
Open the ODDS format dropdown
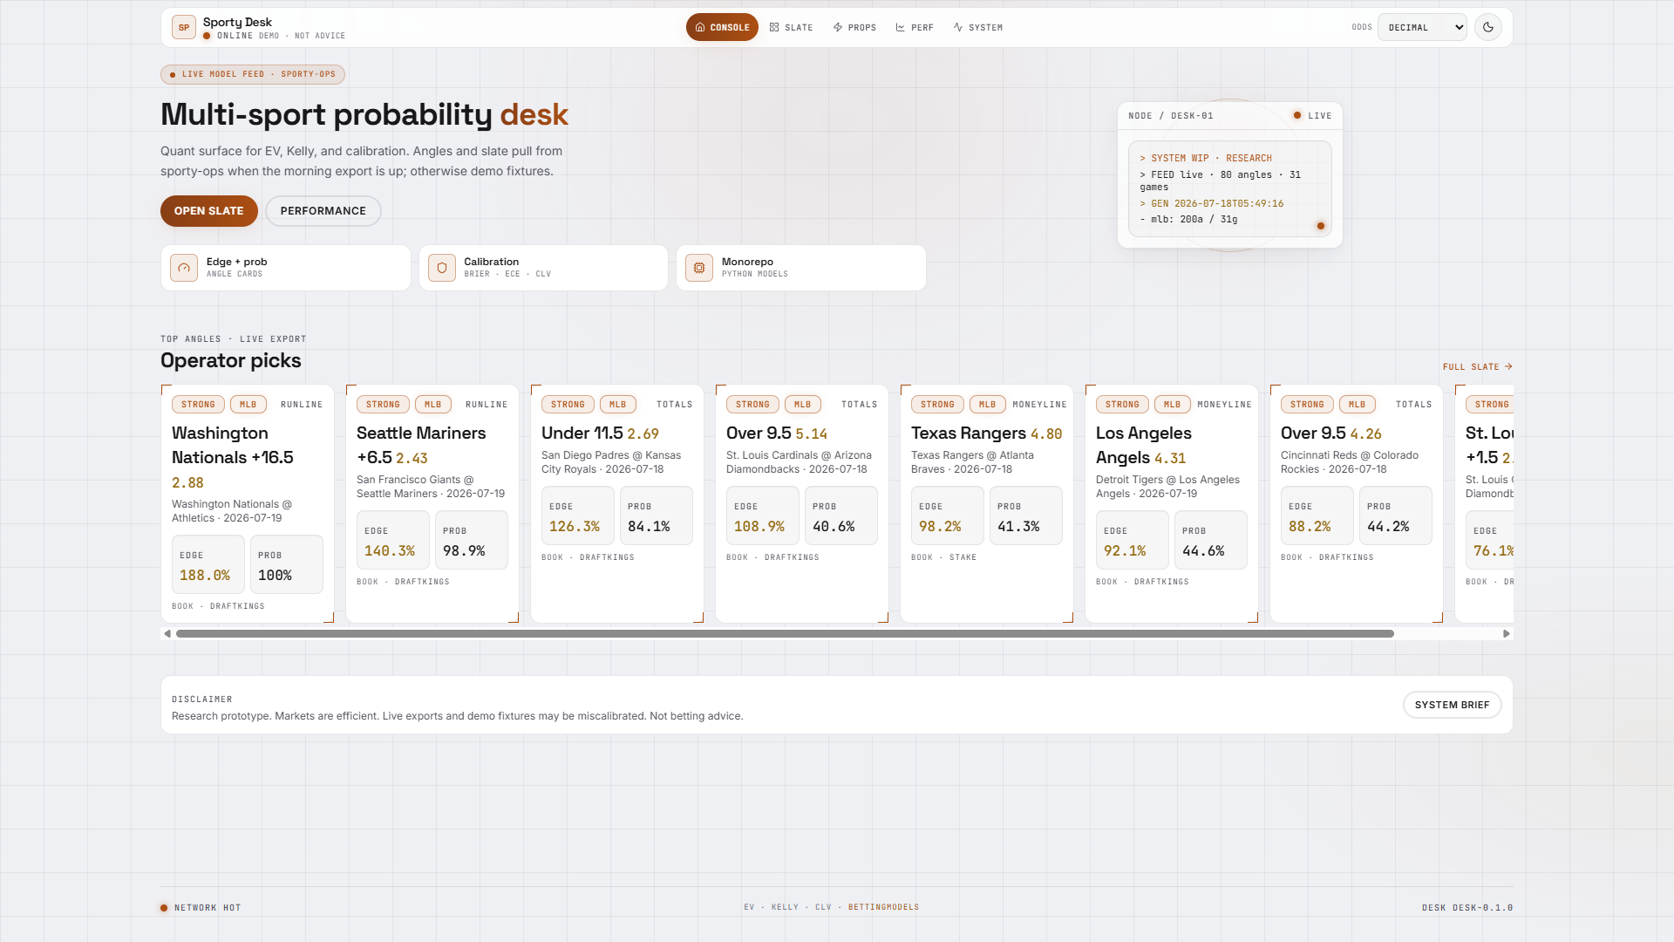pos(1422,27)
